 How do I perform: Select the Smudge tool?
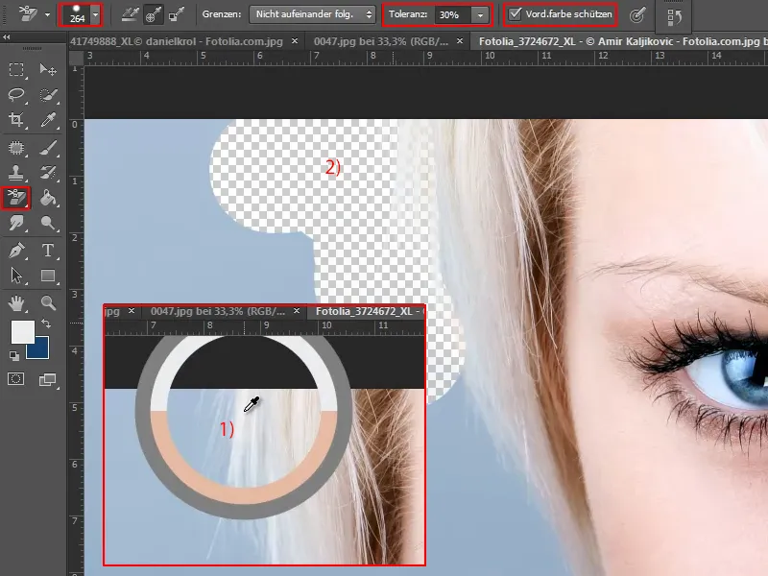click(16, 223)
